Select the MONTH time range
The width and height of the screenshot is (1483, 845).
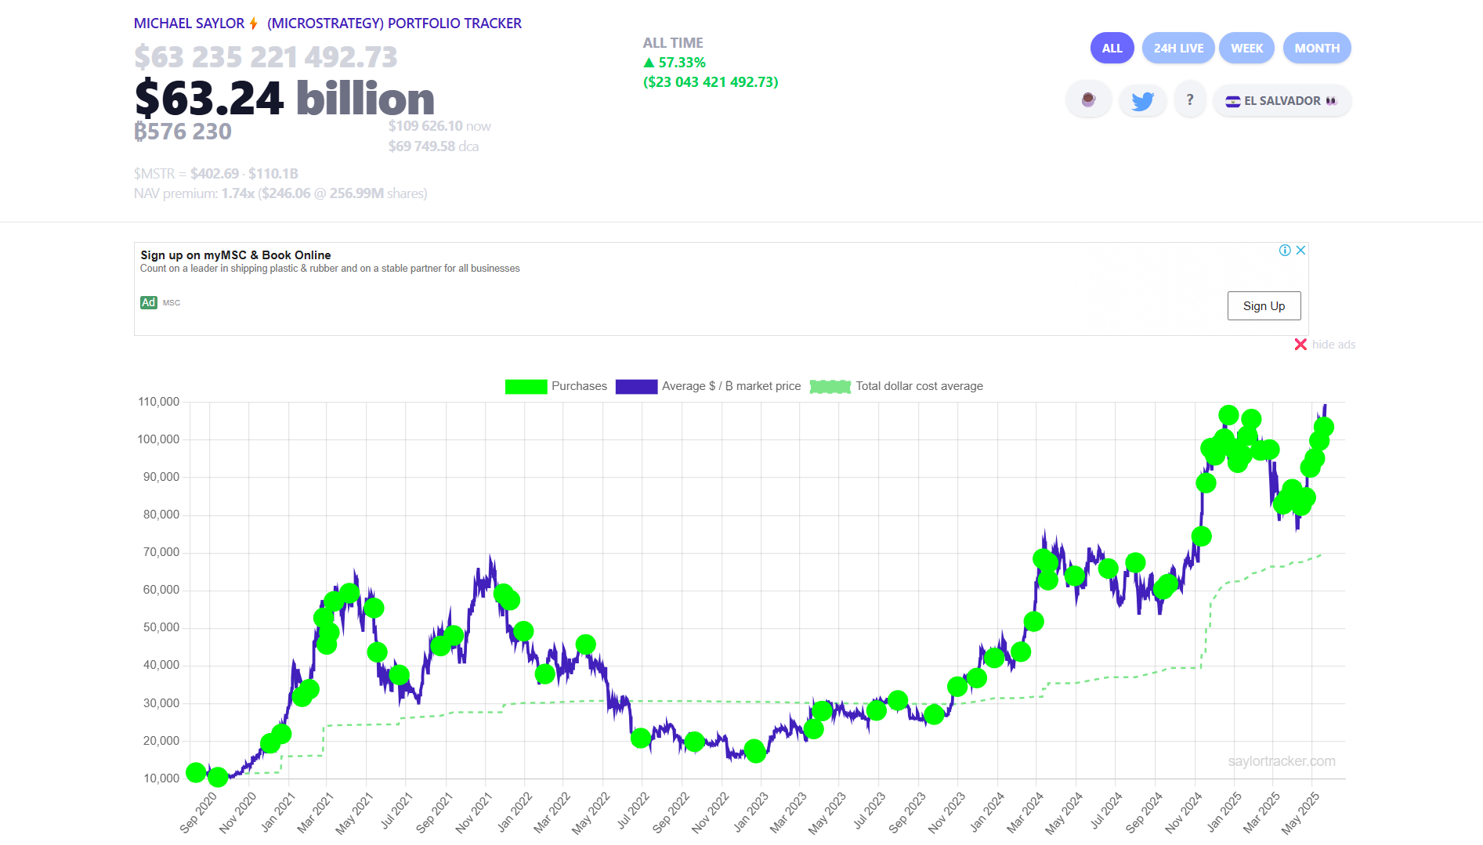click(x=1317, y=49)
